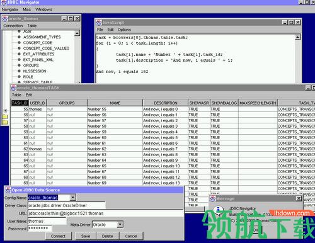Viewport: 315px width, 243px height.
Task: Select EXT_PANEL_XML table in tree
Action: (38, 60)
